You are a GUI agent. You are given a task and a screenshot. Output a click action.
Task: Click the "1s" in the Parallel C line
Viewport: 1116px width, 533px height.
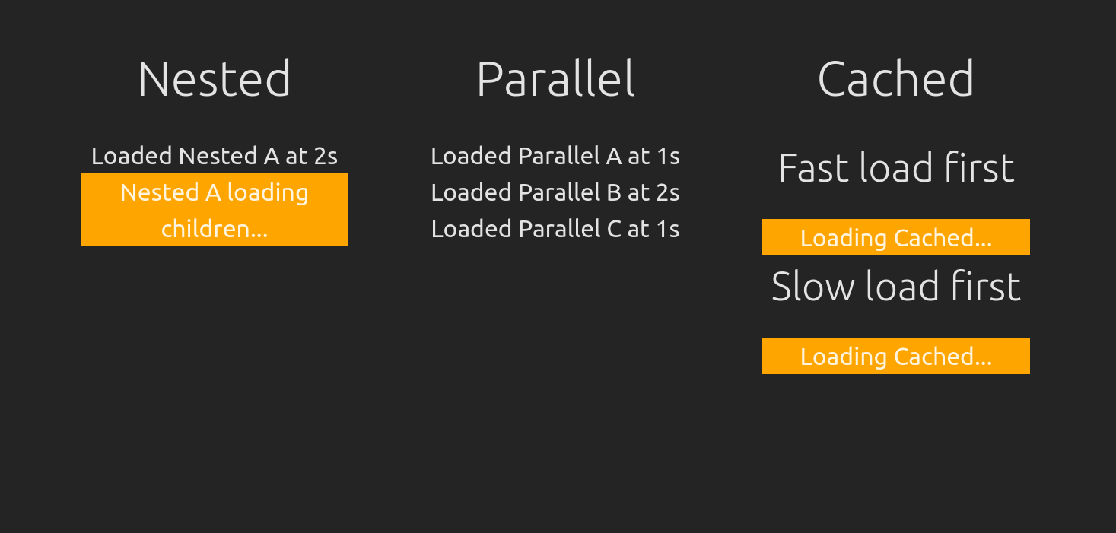pyautogui.click(x=667, y=229)
